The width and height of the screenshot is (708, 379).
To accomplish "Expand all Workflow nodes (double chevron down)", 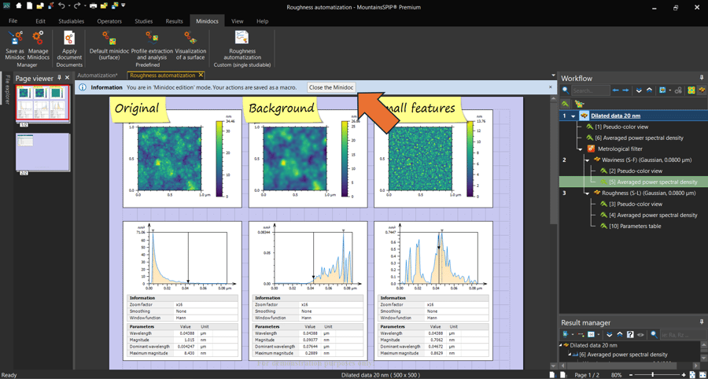I will pos(639,90).
